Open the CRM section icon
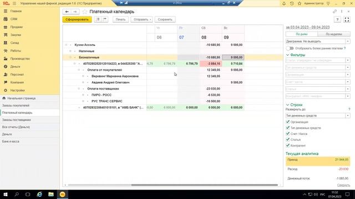This screenshot has width=355, height=199. coord(6,19)
